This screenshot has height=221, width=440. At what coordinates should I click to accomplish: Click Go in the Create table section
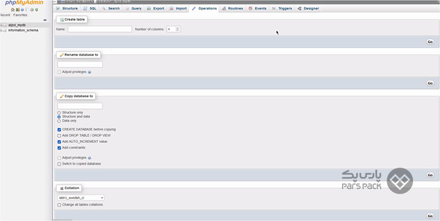430,42
